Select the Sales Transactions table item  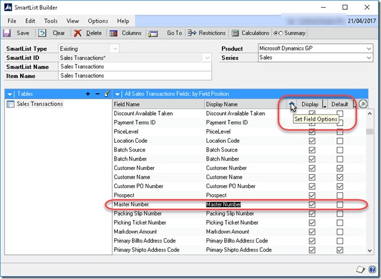(40, 104)
